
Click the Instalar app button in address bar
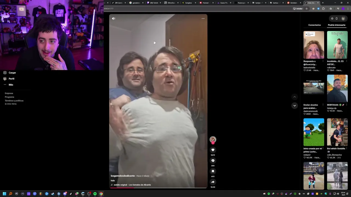click(x=298, y=8)
